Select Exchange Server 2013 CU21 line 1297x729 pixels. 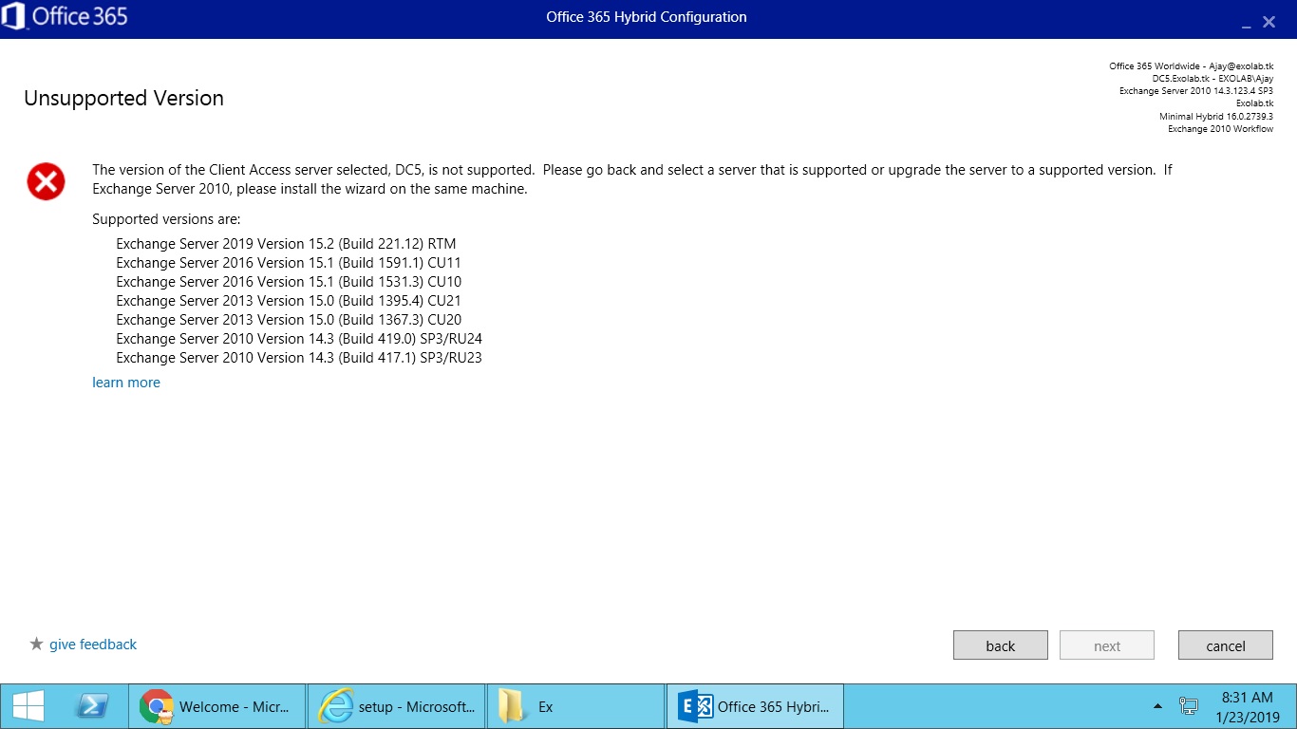coord(289,301)
